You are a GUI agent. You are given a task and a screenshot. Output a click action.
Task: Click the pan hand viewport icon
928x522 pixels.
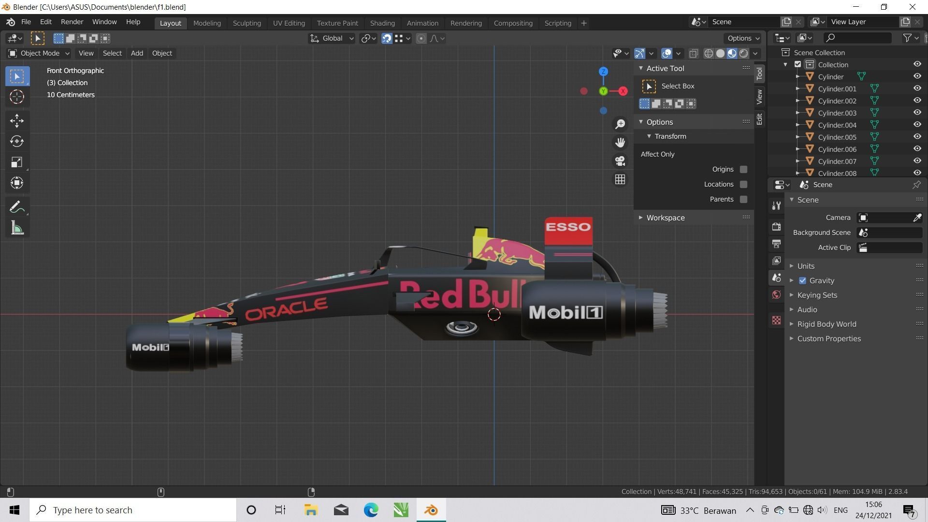(620, 142)
